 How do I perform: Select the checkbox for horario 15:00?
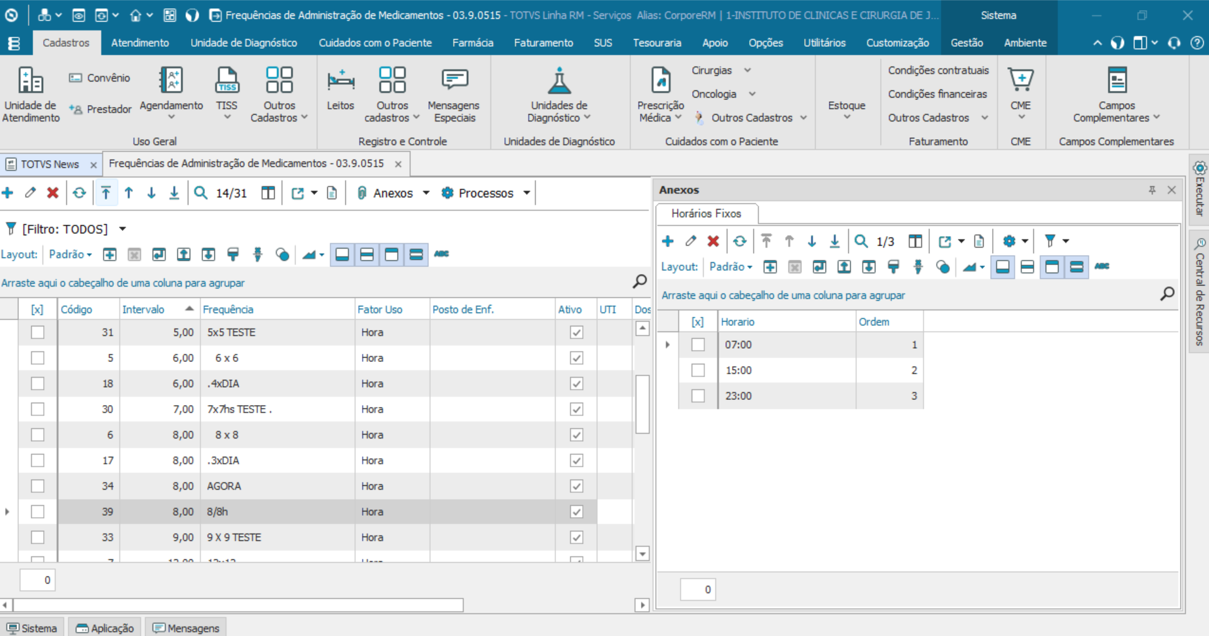point(698,370)
